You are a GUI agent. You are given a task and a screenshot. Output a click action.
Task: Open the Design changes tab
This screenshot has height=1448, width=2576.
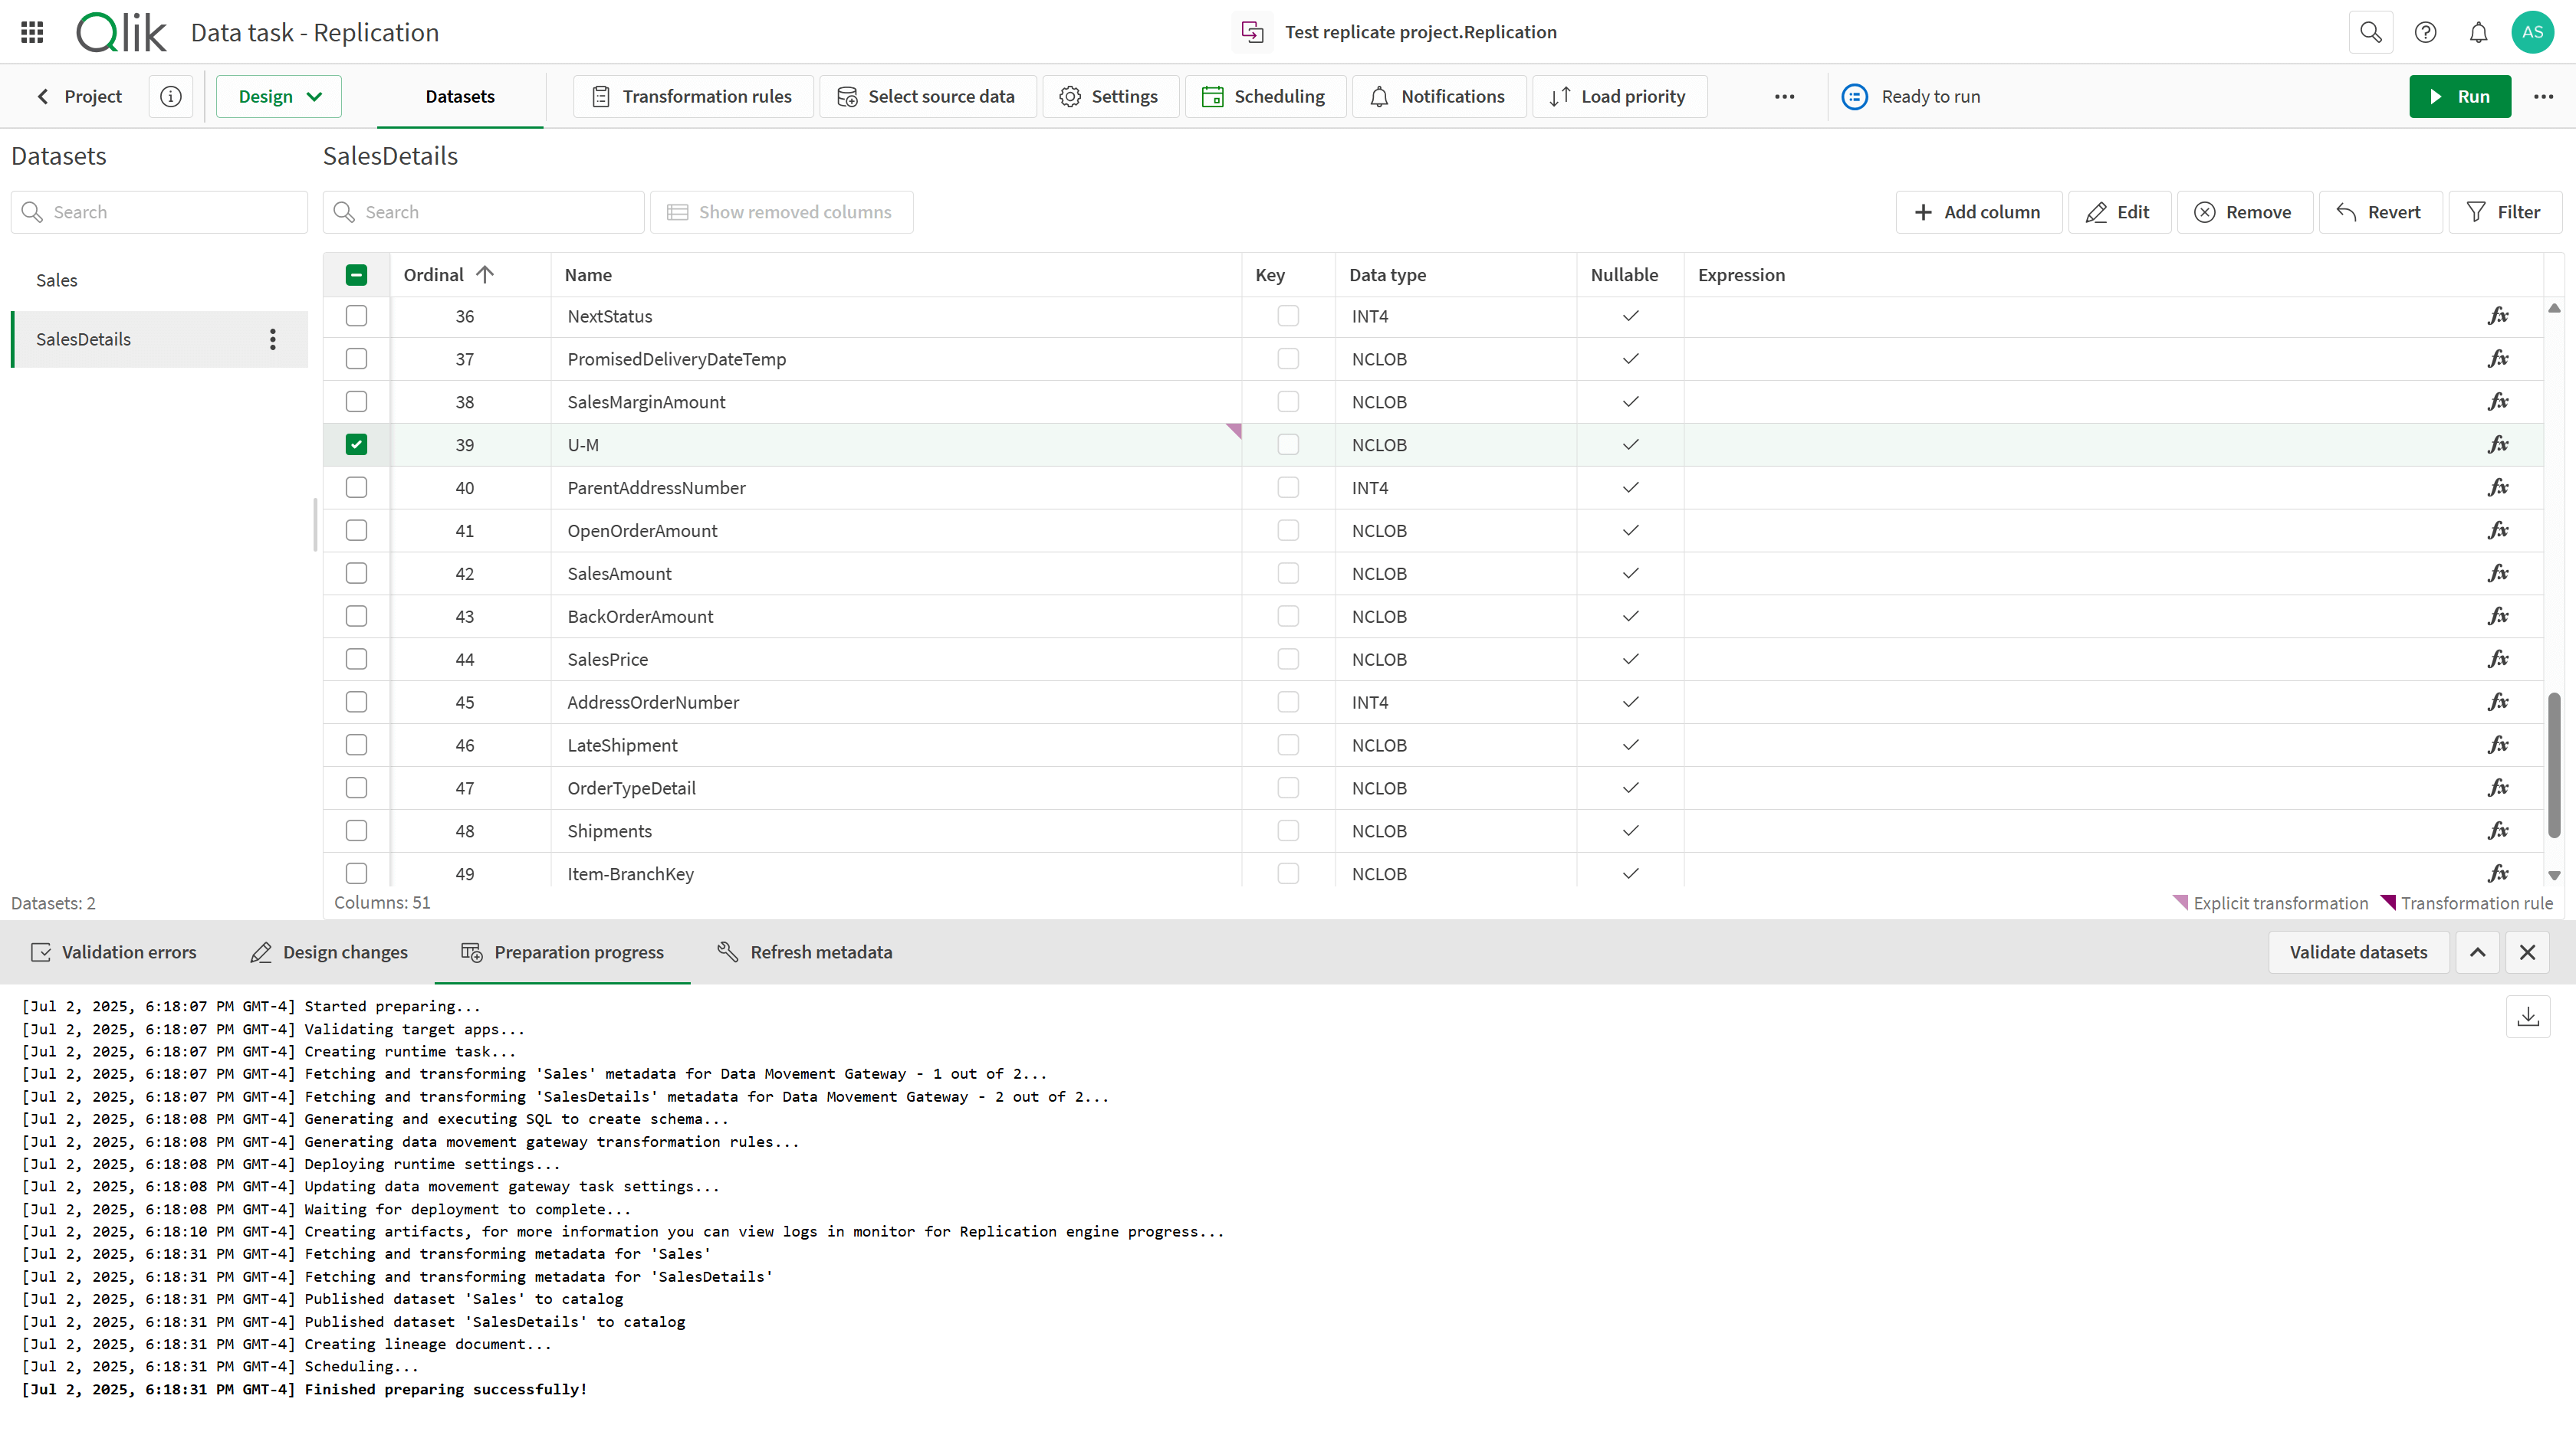pyautogui.click(x=329, y=952)
